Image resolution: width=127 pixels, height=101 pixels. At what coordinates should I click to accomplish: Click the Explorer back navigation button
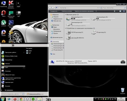[x=50, y=8]
